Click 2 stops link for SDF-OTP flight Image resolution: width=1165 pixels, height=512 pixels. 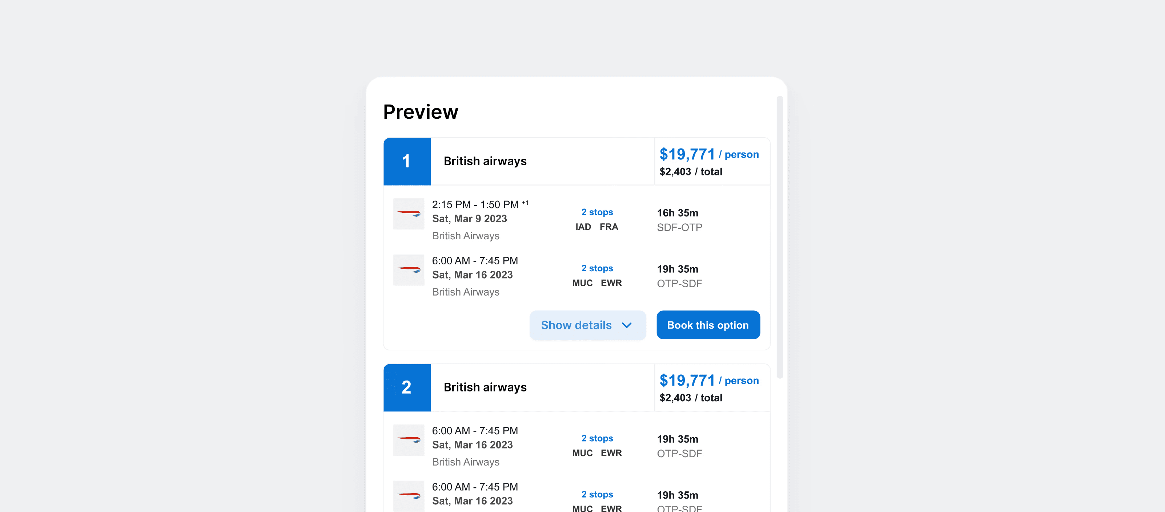pyautogui.click(x=596, y=212)
